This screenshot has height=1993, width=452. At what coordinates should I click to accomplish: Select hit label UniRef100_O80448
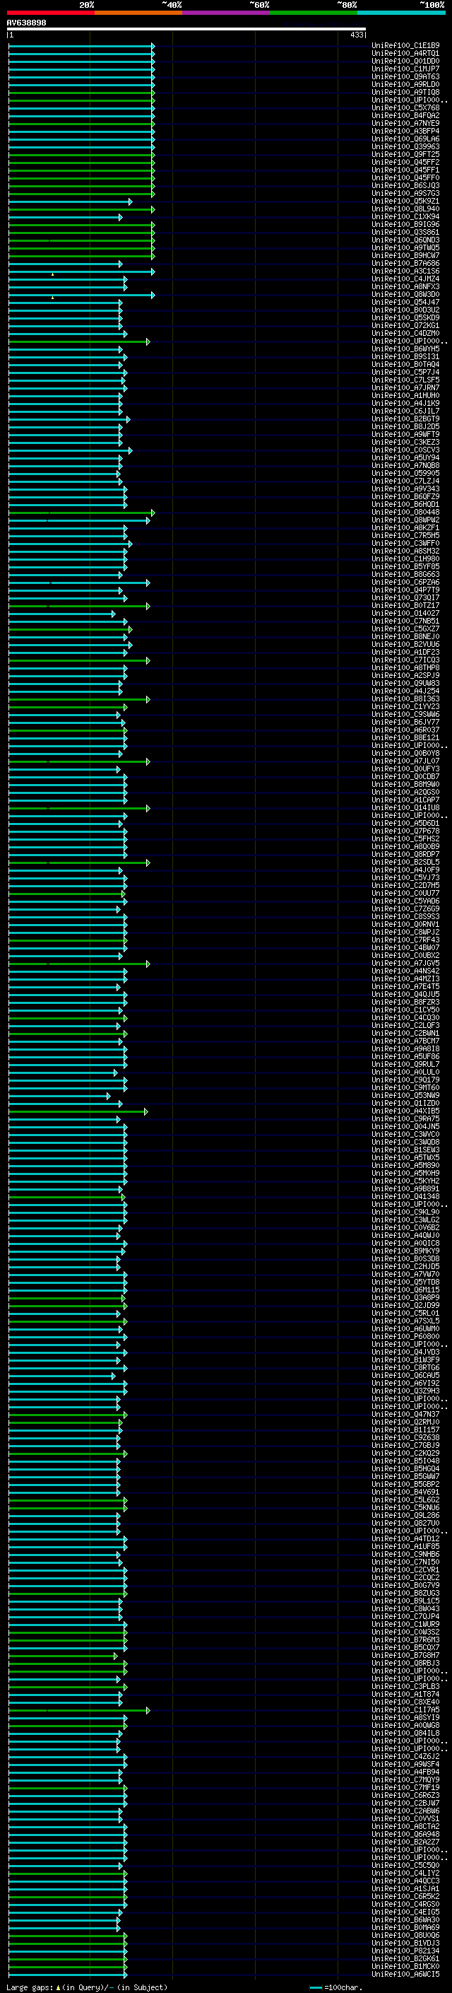[x=405, y=512]
